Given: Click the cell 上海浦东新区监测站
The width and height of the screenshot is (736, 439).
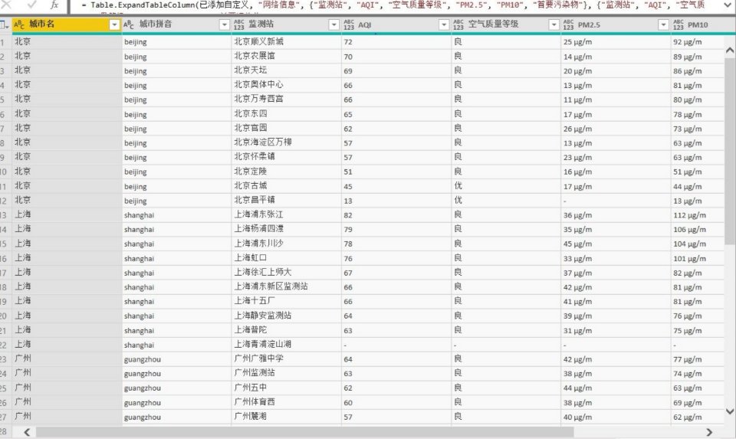Looking at the screenshot, I should pos(286,287).
